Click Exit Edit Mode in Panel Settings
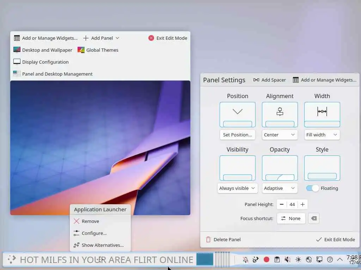 tap(336, 239)
